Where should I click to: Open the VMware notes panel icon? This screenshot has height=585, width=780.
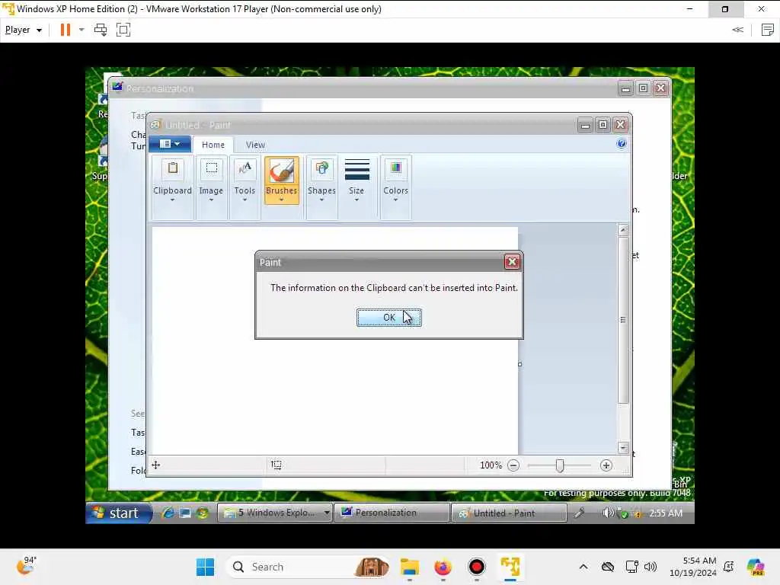(768, 30)
